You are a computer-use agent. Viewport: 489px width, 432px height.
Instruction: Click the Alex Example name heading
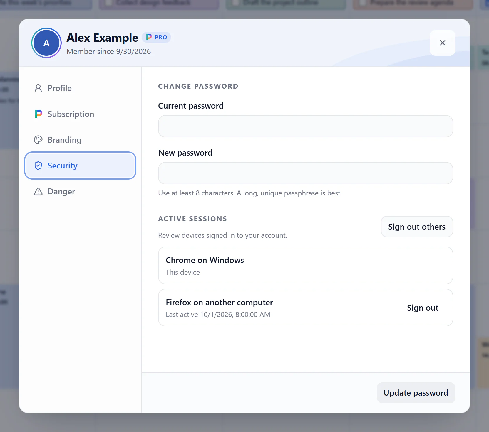pyautogui.click(x=103, y=38)
